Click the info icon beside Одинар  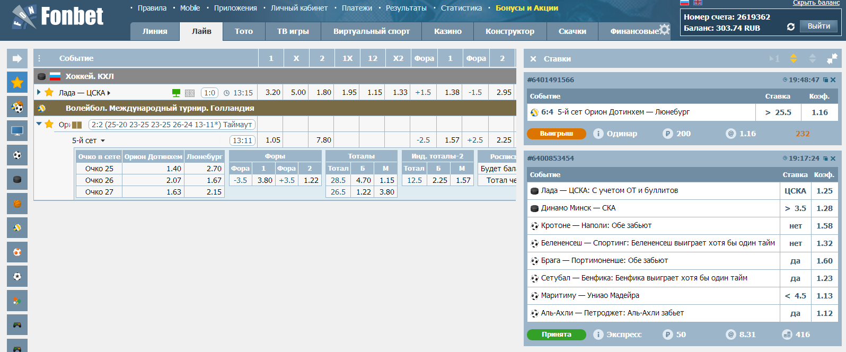(598, 134)
